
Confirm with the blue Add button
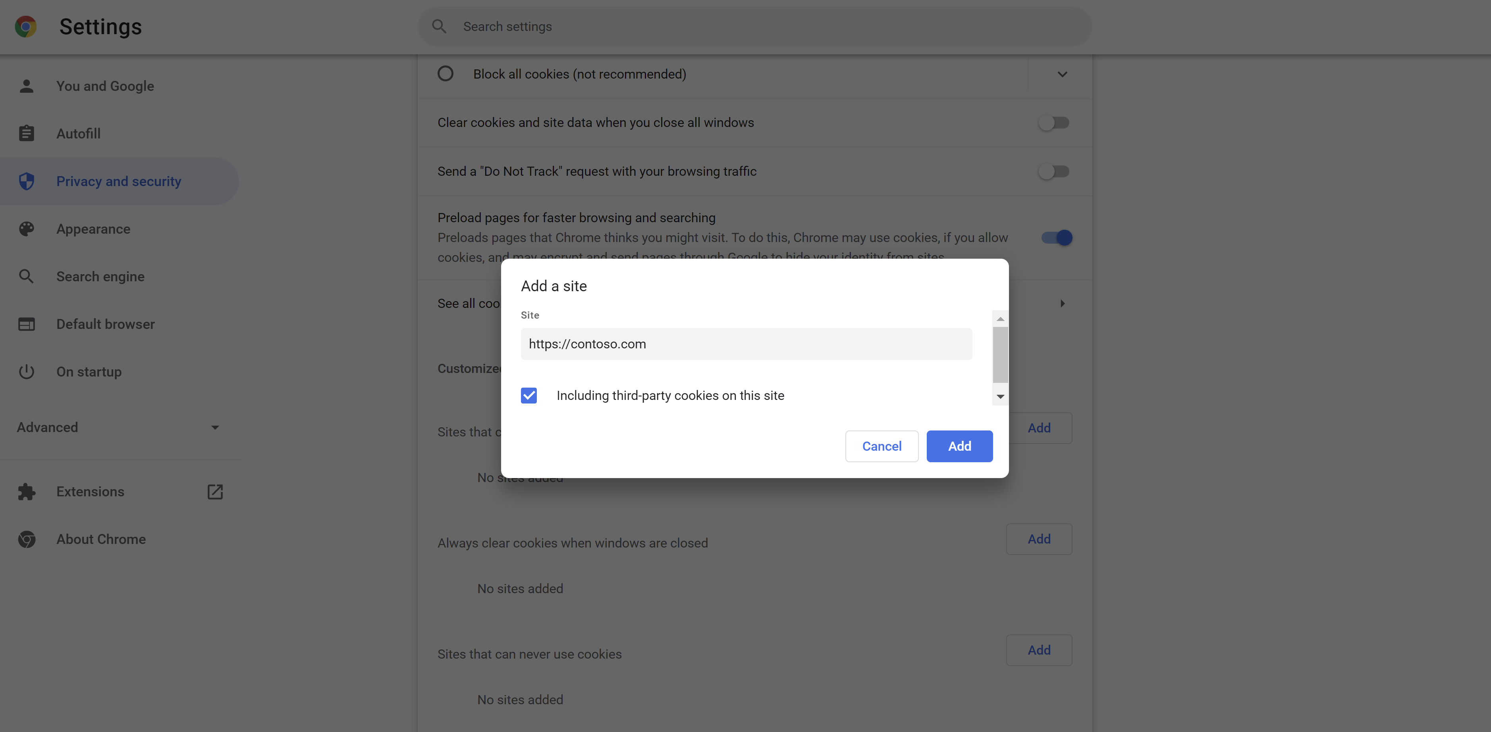coord(959,446)
